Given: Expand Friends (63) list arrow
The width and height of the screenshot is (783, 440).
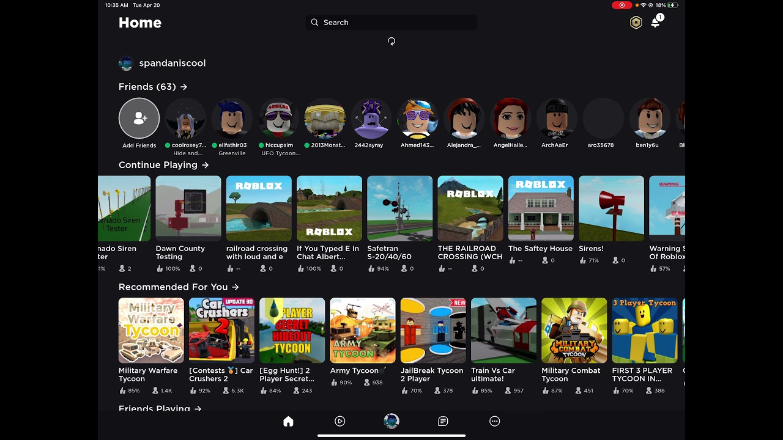Looking at the screenshot, I should [184, 87].
